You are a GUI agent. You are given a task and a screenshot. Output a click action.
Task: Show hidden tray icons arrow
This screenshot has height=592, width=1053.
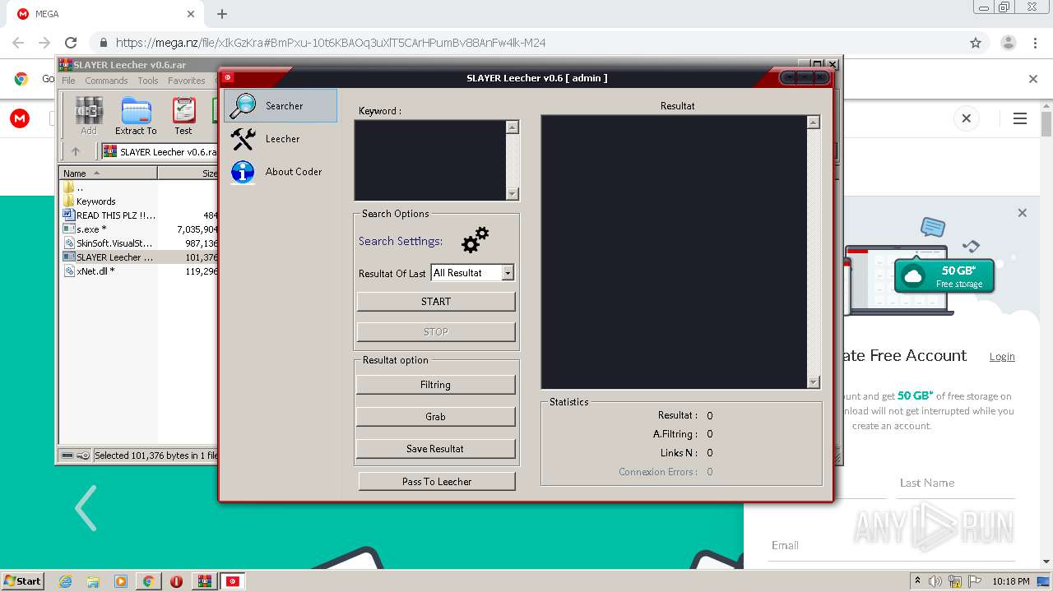click(917, 581)
